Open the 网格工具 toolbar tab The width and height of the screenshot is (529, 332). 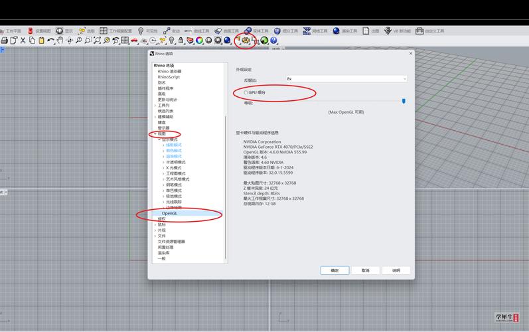click(315, 31)
